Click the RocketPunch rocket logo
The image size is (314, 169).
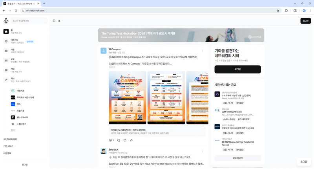point(6,21)
